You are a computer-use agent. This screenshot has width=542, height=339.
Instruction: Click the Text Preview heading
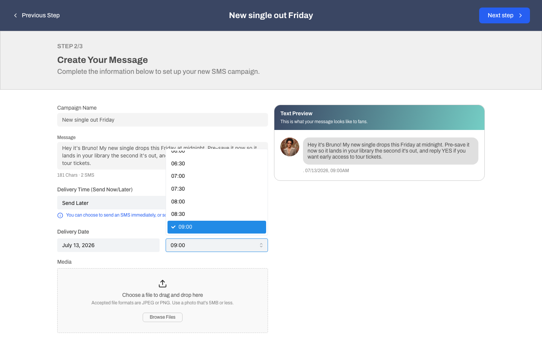tap(296, 113)
